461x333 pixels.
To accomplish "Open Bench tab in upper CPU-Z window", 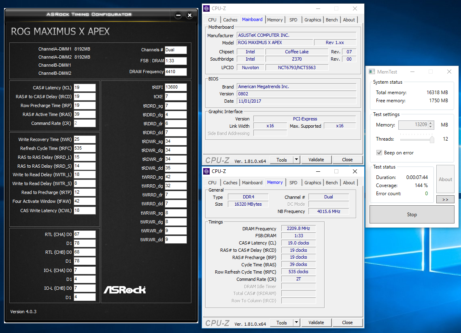I will [x=332, y=20].
